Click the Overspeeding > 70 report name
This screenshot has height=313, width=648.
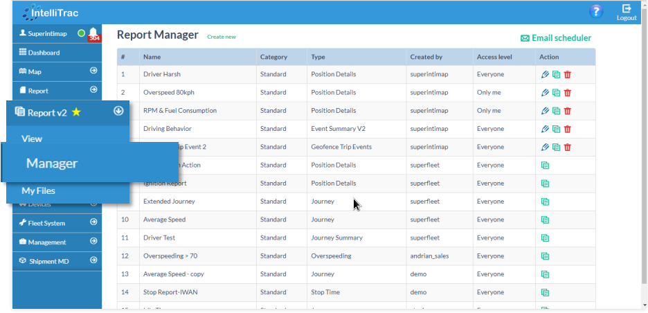point(170,256)
